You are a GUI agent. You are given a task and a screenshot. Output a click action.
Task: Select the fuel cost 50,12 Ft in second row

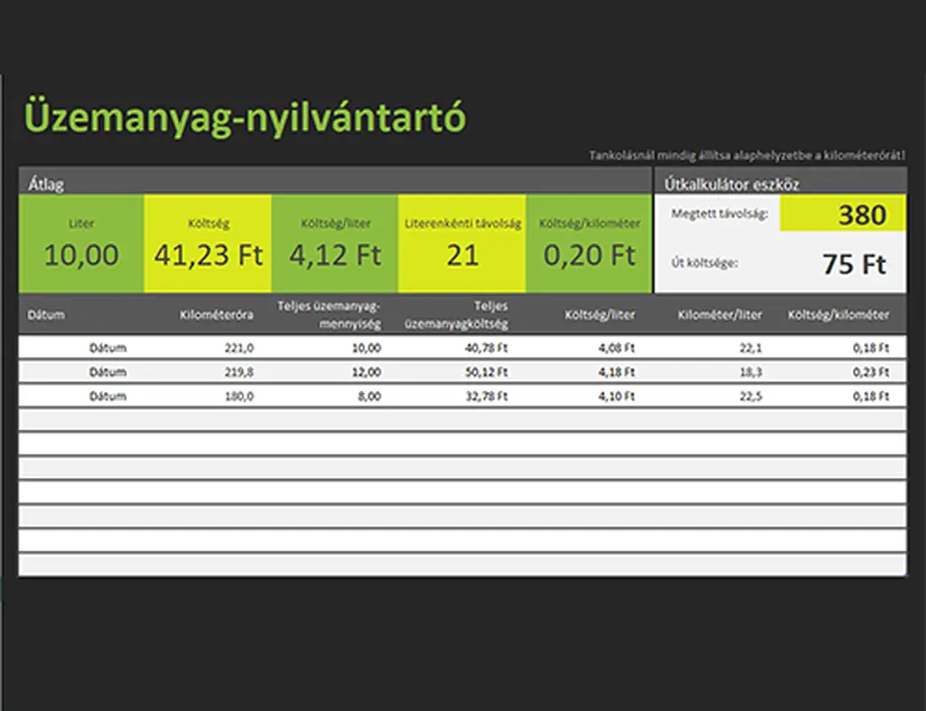489,371
